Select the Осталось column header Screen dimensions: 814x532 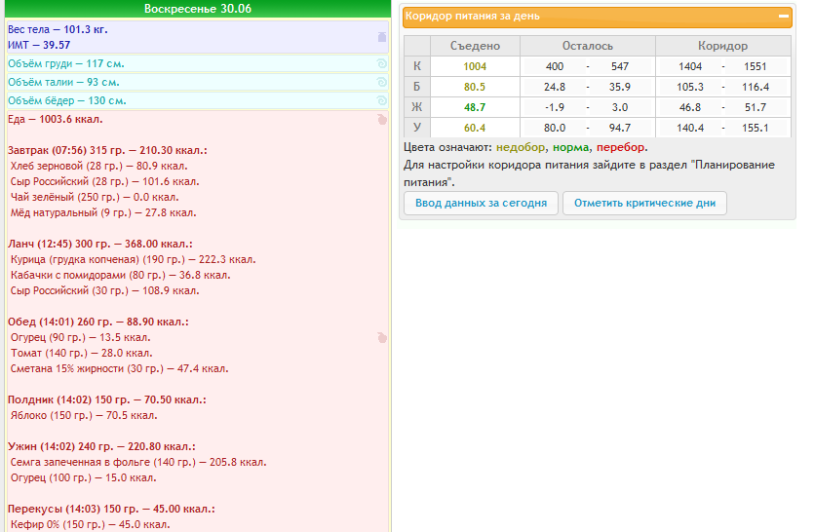click(588, 46)
